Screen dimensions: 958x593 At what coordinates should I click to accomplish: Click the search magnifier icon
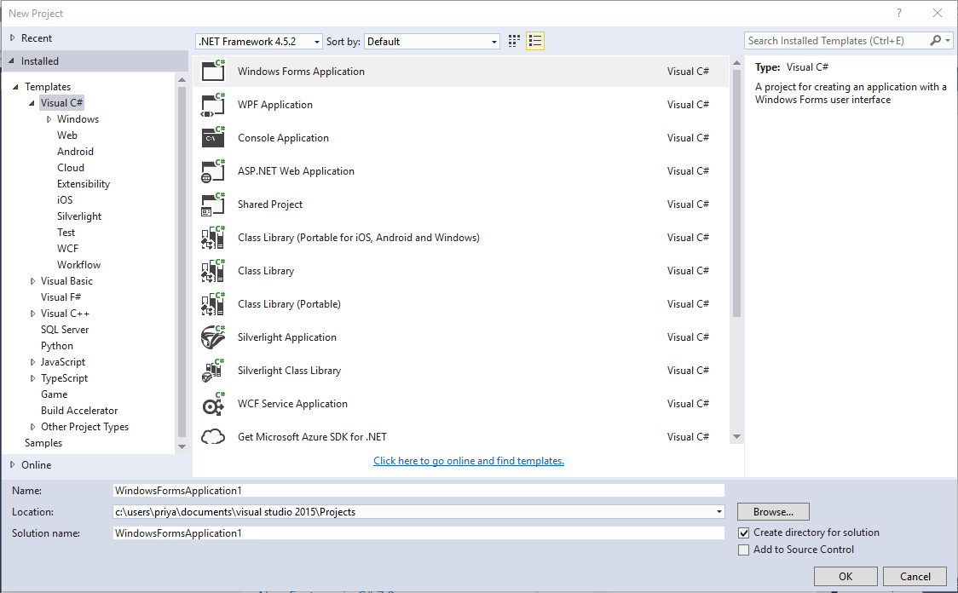click(x=935, y=40)
